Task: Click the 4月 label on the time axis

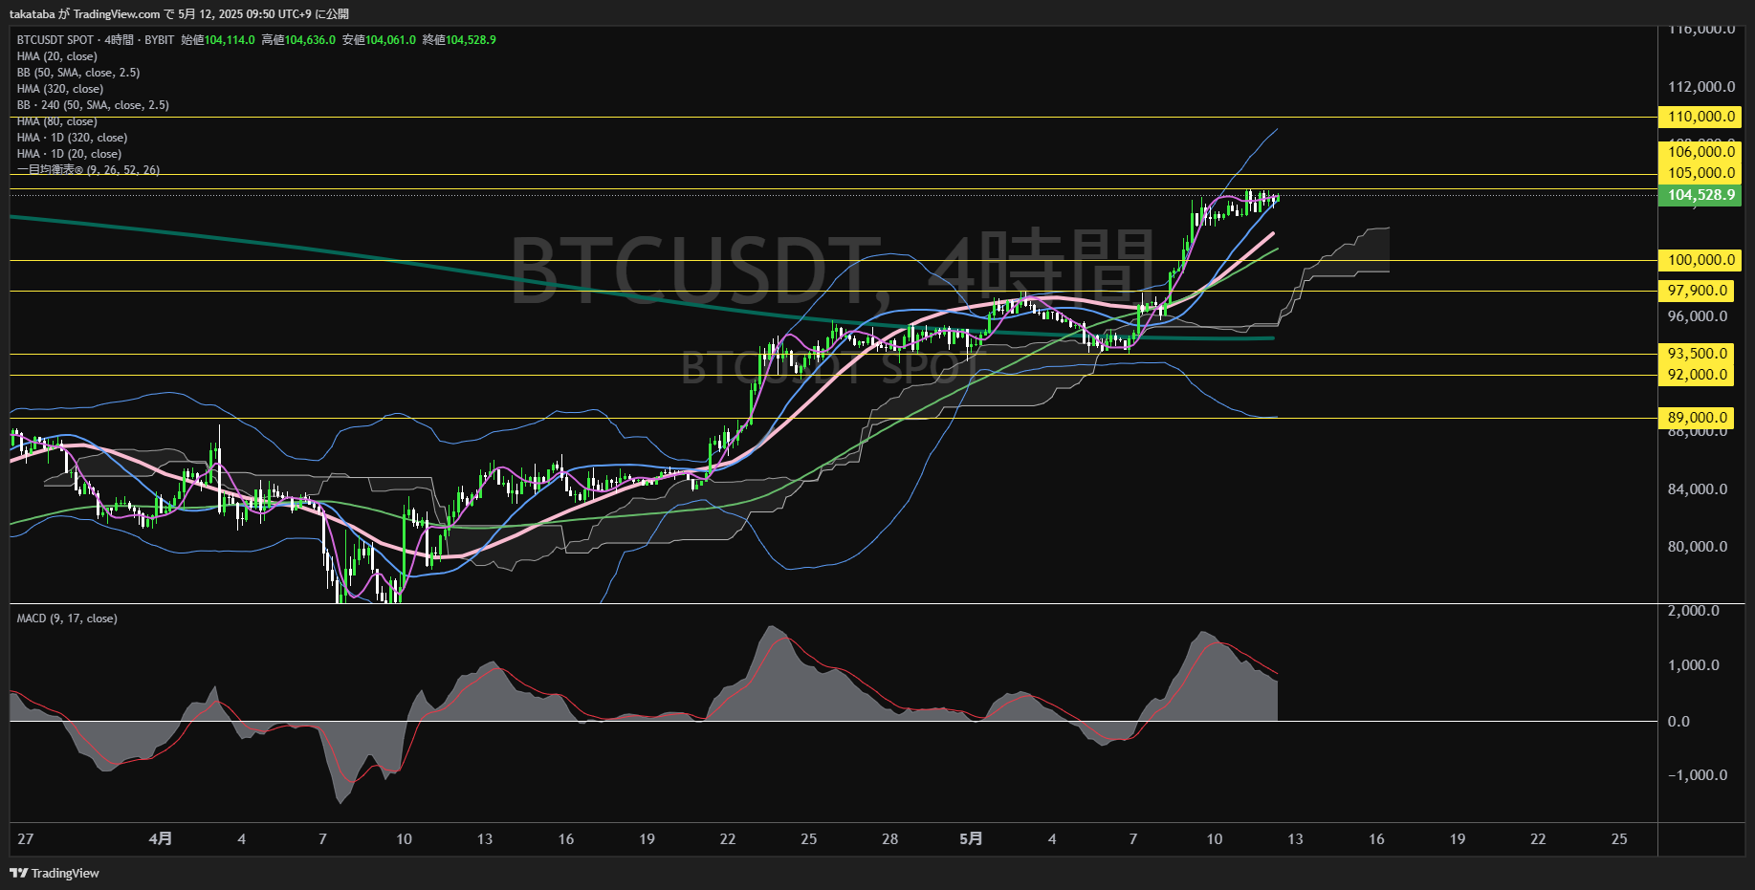Action: pos(161,838)
